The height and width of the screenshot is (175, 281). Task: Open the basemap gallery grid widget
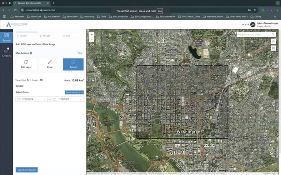point(273,48)
